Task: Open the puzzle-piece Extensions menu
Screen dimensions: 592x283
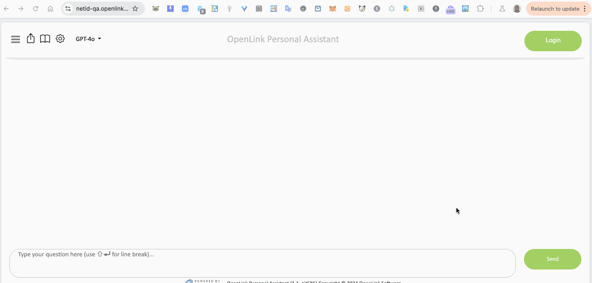Action: (480, 9)
